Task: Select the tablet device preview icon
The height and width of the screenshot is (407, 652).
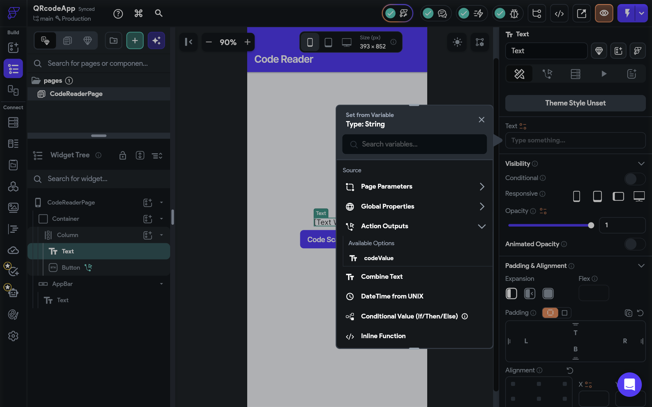Action: click(328, 42)
